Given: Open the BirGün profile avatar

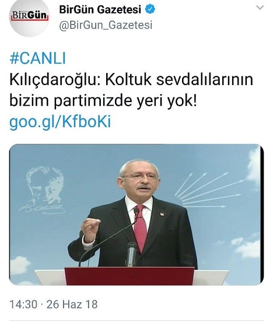Looking at the screenshot, I should click(30, 17).
